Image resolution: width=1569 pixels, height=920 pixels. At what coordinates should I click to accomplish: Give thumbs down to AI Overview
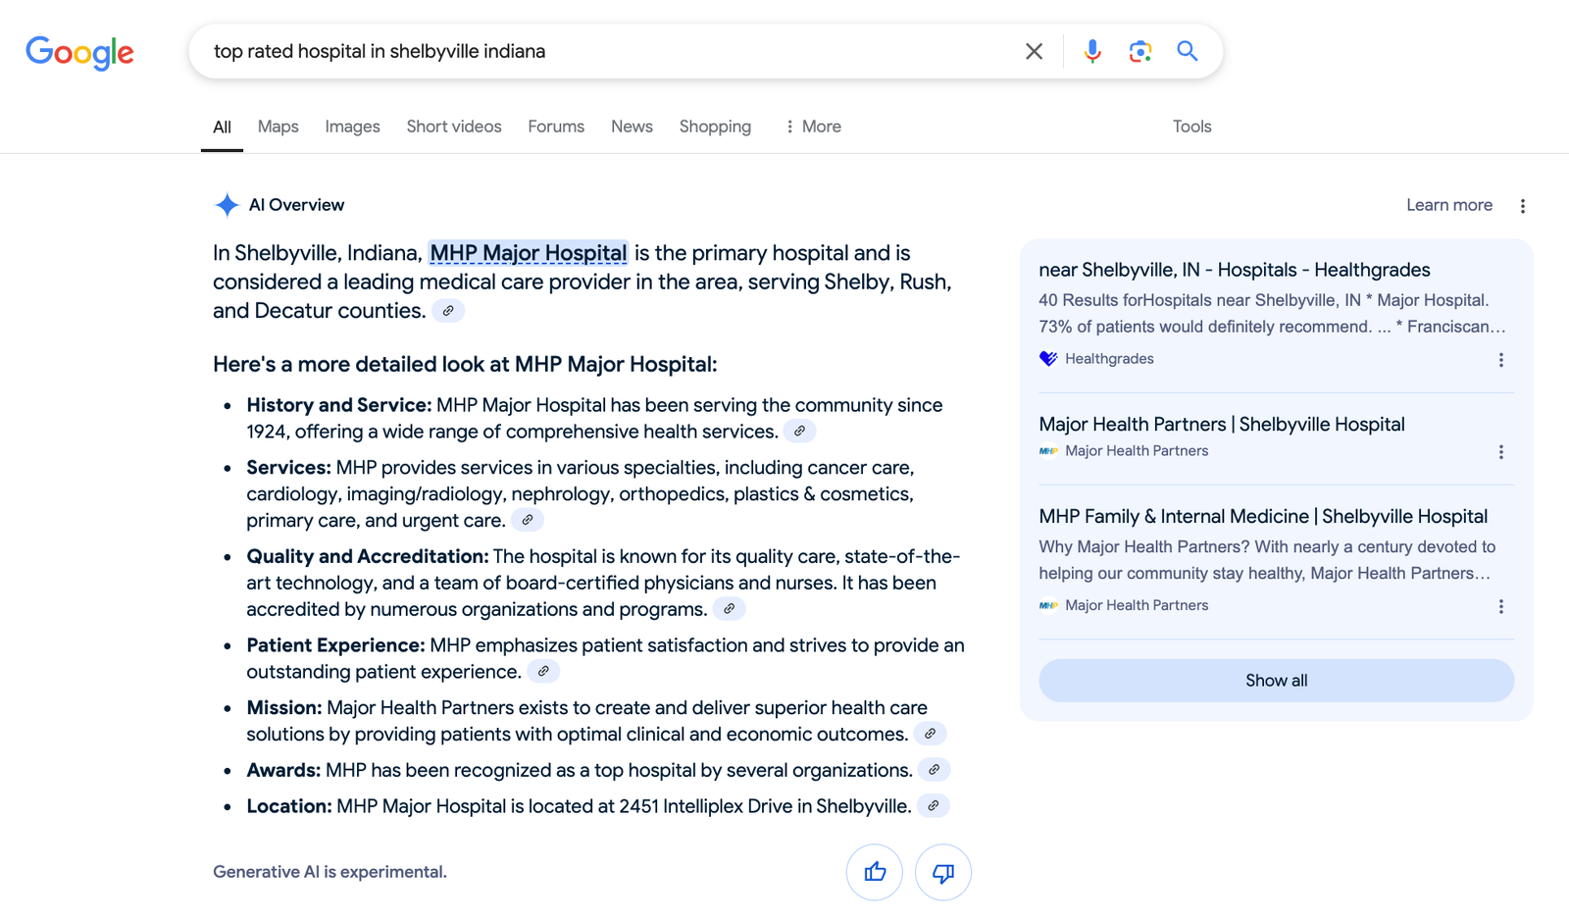tap(943, 872)
